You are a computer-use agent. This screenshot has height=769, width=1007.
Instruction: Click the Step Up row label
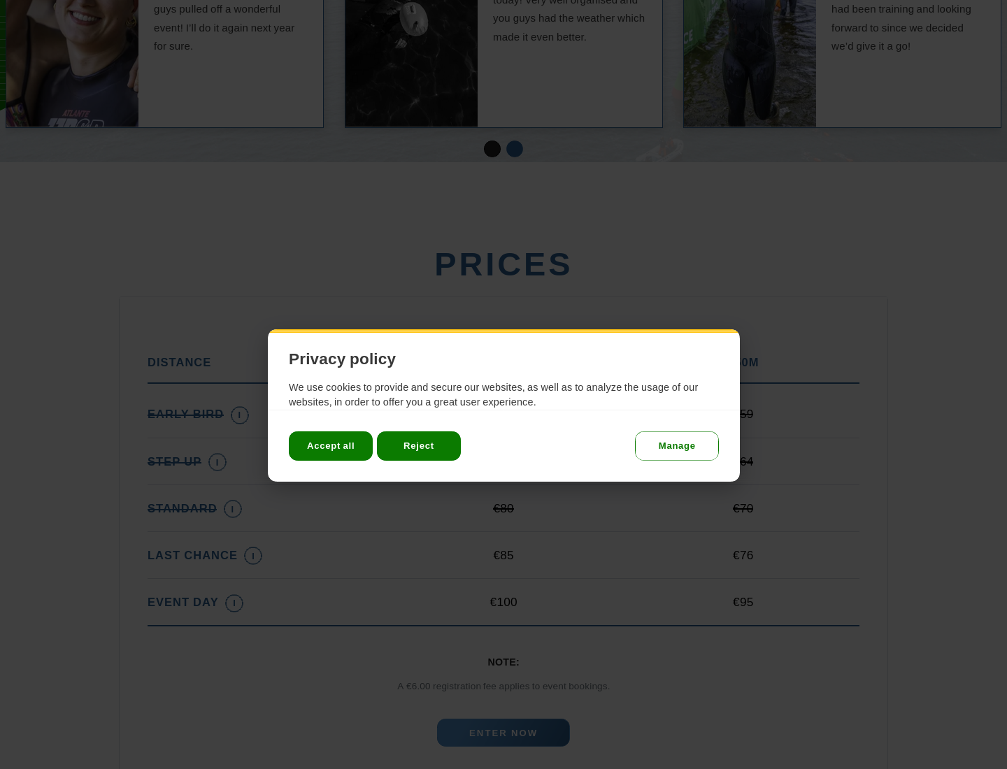point(174,461)
